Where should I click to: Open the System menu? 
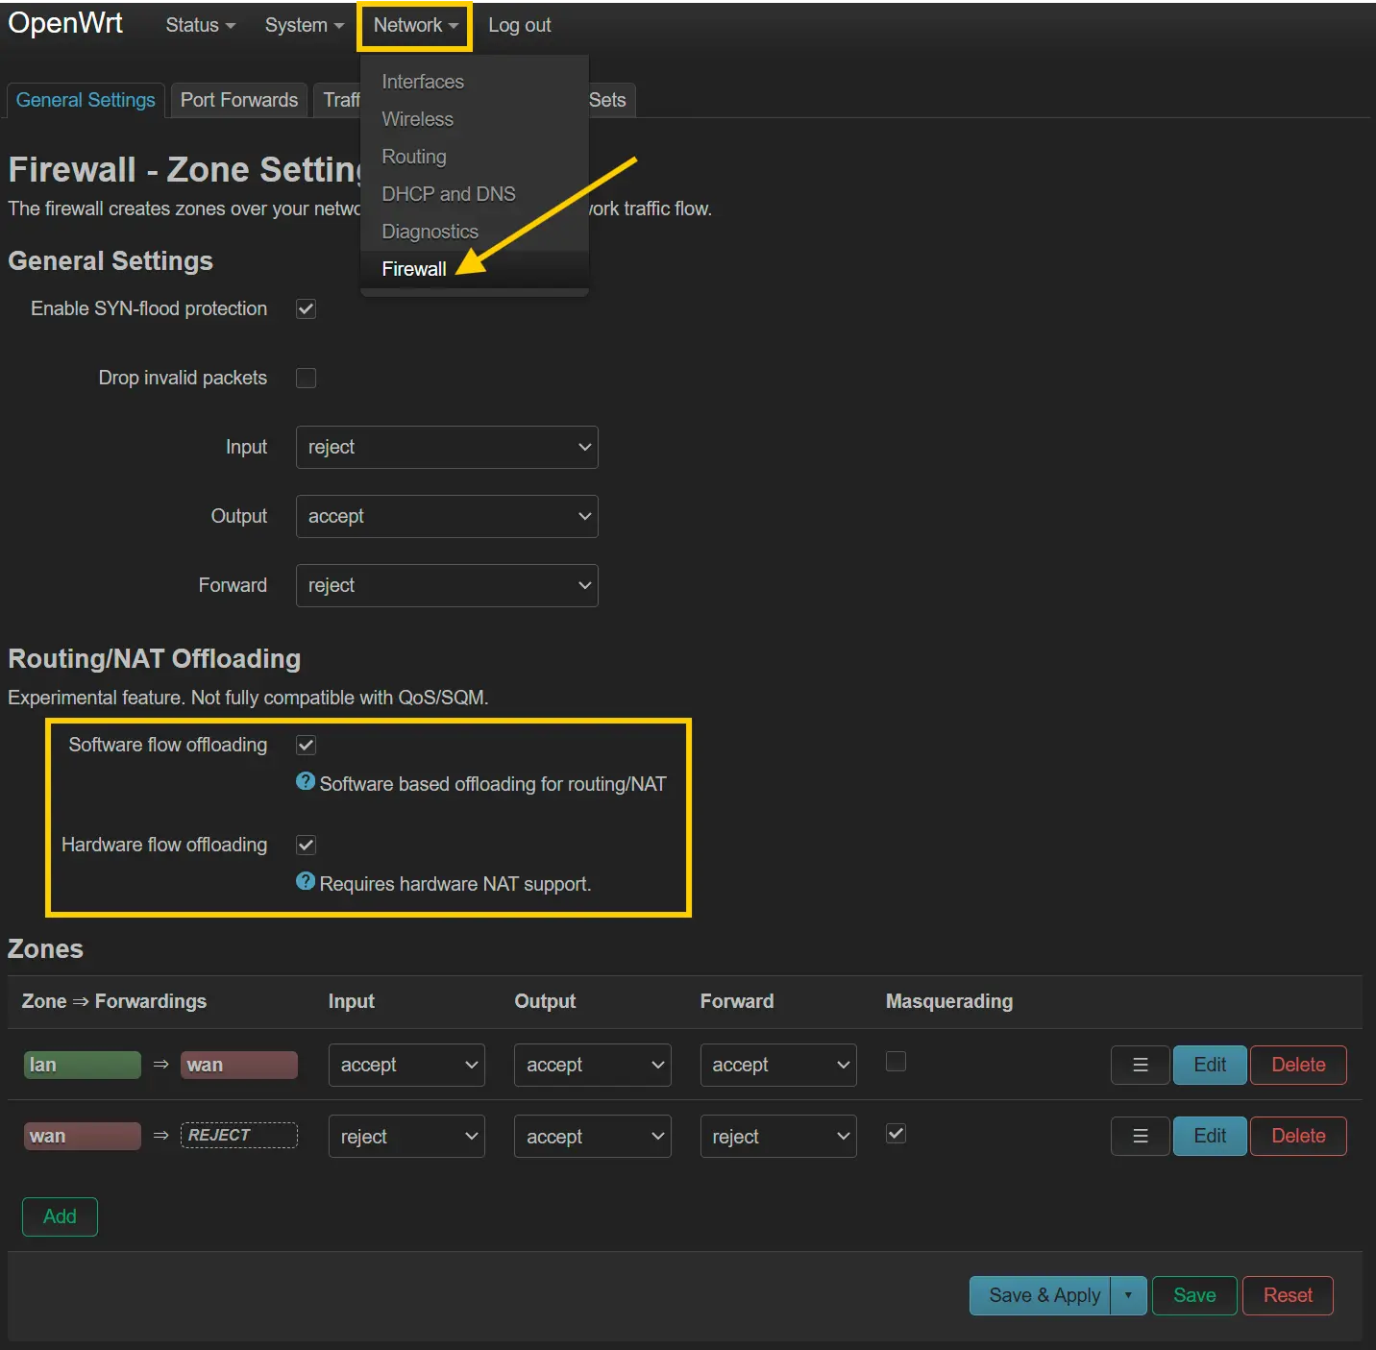[x=304, y=25]
